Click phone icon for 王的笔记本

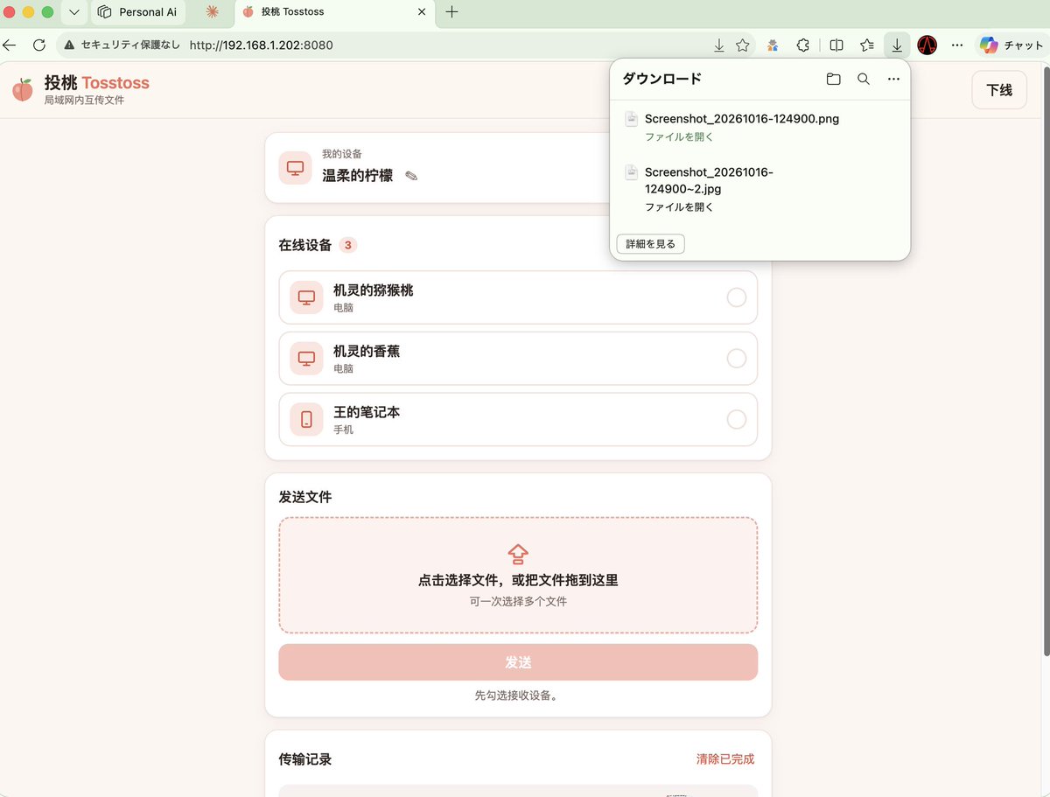[x=306, y=420]
